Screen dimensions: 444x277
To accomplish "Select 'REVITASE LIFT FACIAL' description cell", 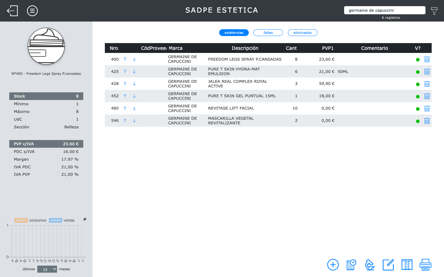I will tap(231, 108).
